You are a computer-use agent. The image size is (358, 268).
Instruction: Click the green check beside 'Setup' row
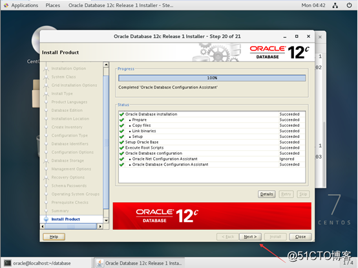click(x=121, y=137)
